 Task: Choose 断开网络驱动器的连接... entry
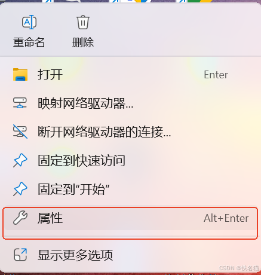click(130, 132)
